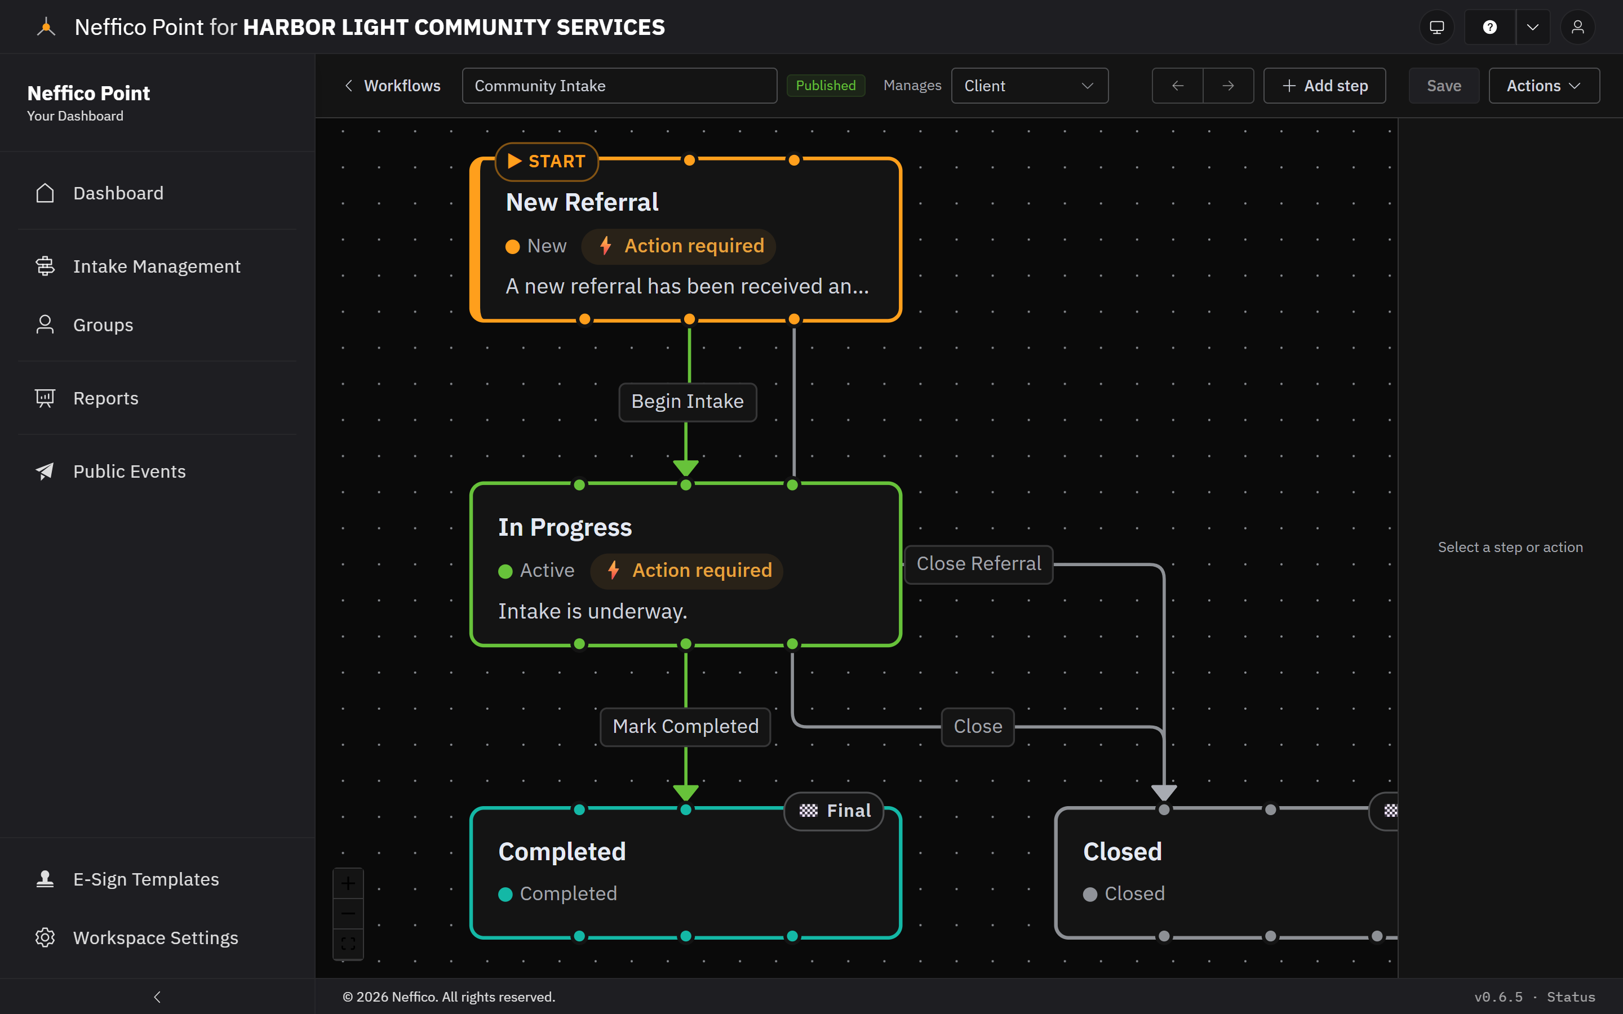Click the Published status badge
The image size is (1623, 1014).
tap(826, 86)
